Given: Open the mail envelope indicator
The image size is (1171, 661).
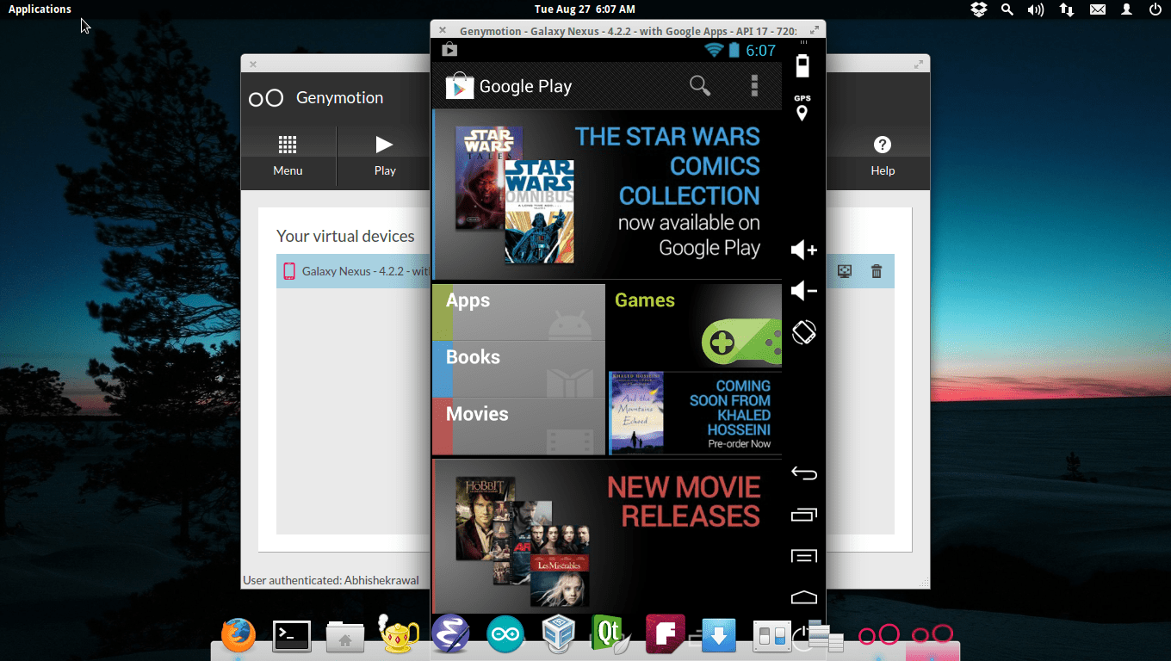Looking at the screenshot, I should pos(1097,9).
